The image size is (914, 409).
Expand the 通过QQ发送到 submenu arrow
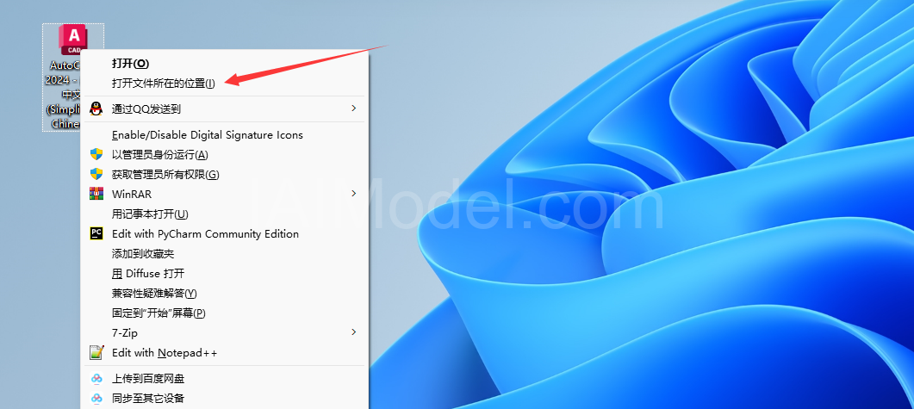click(353, 108)
